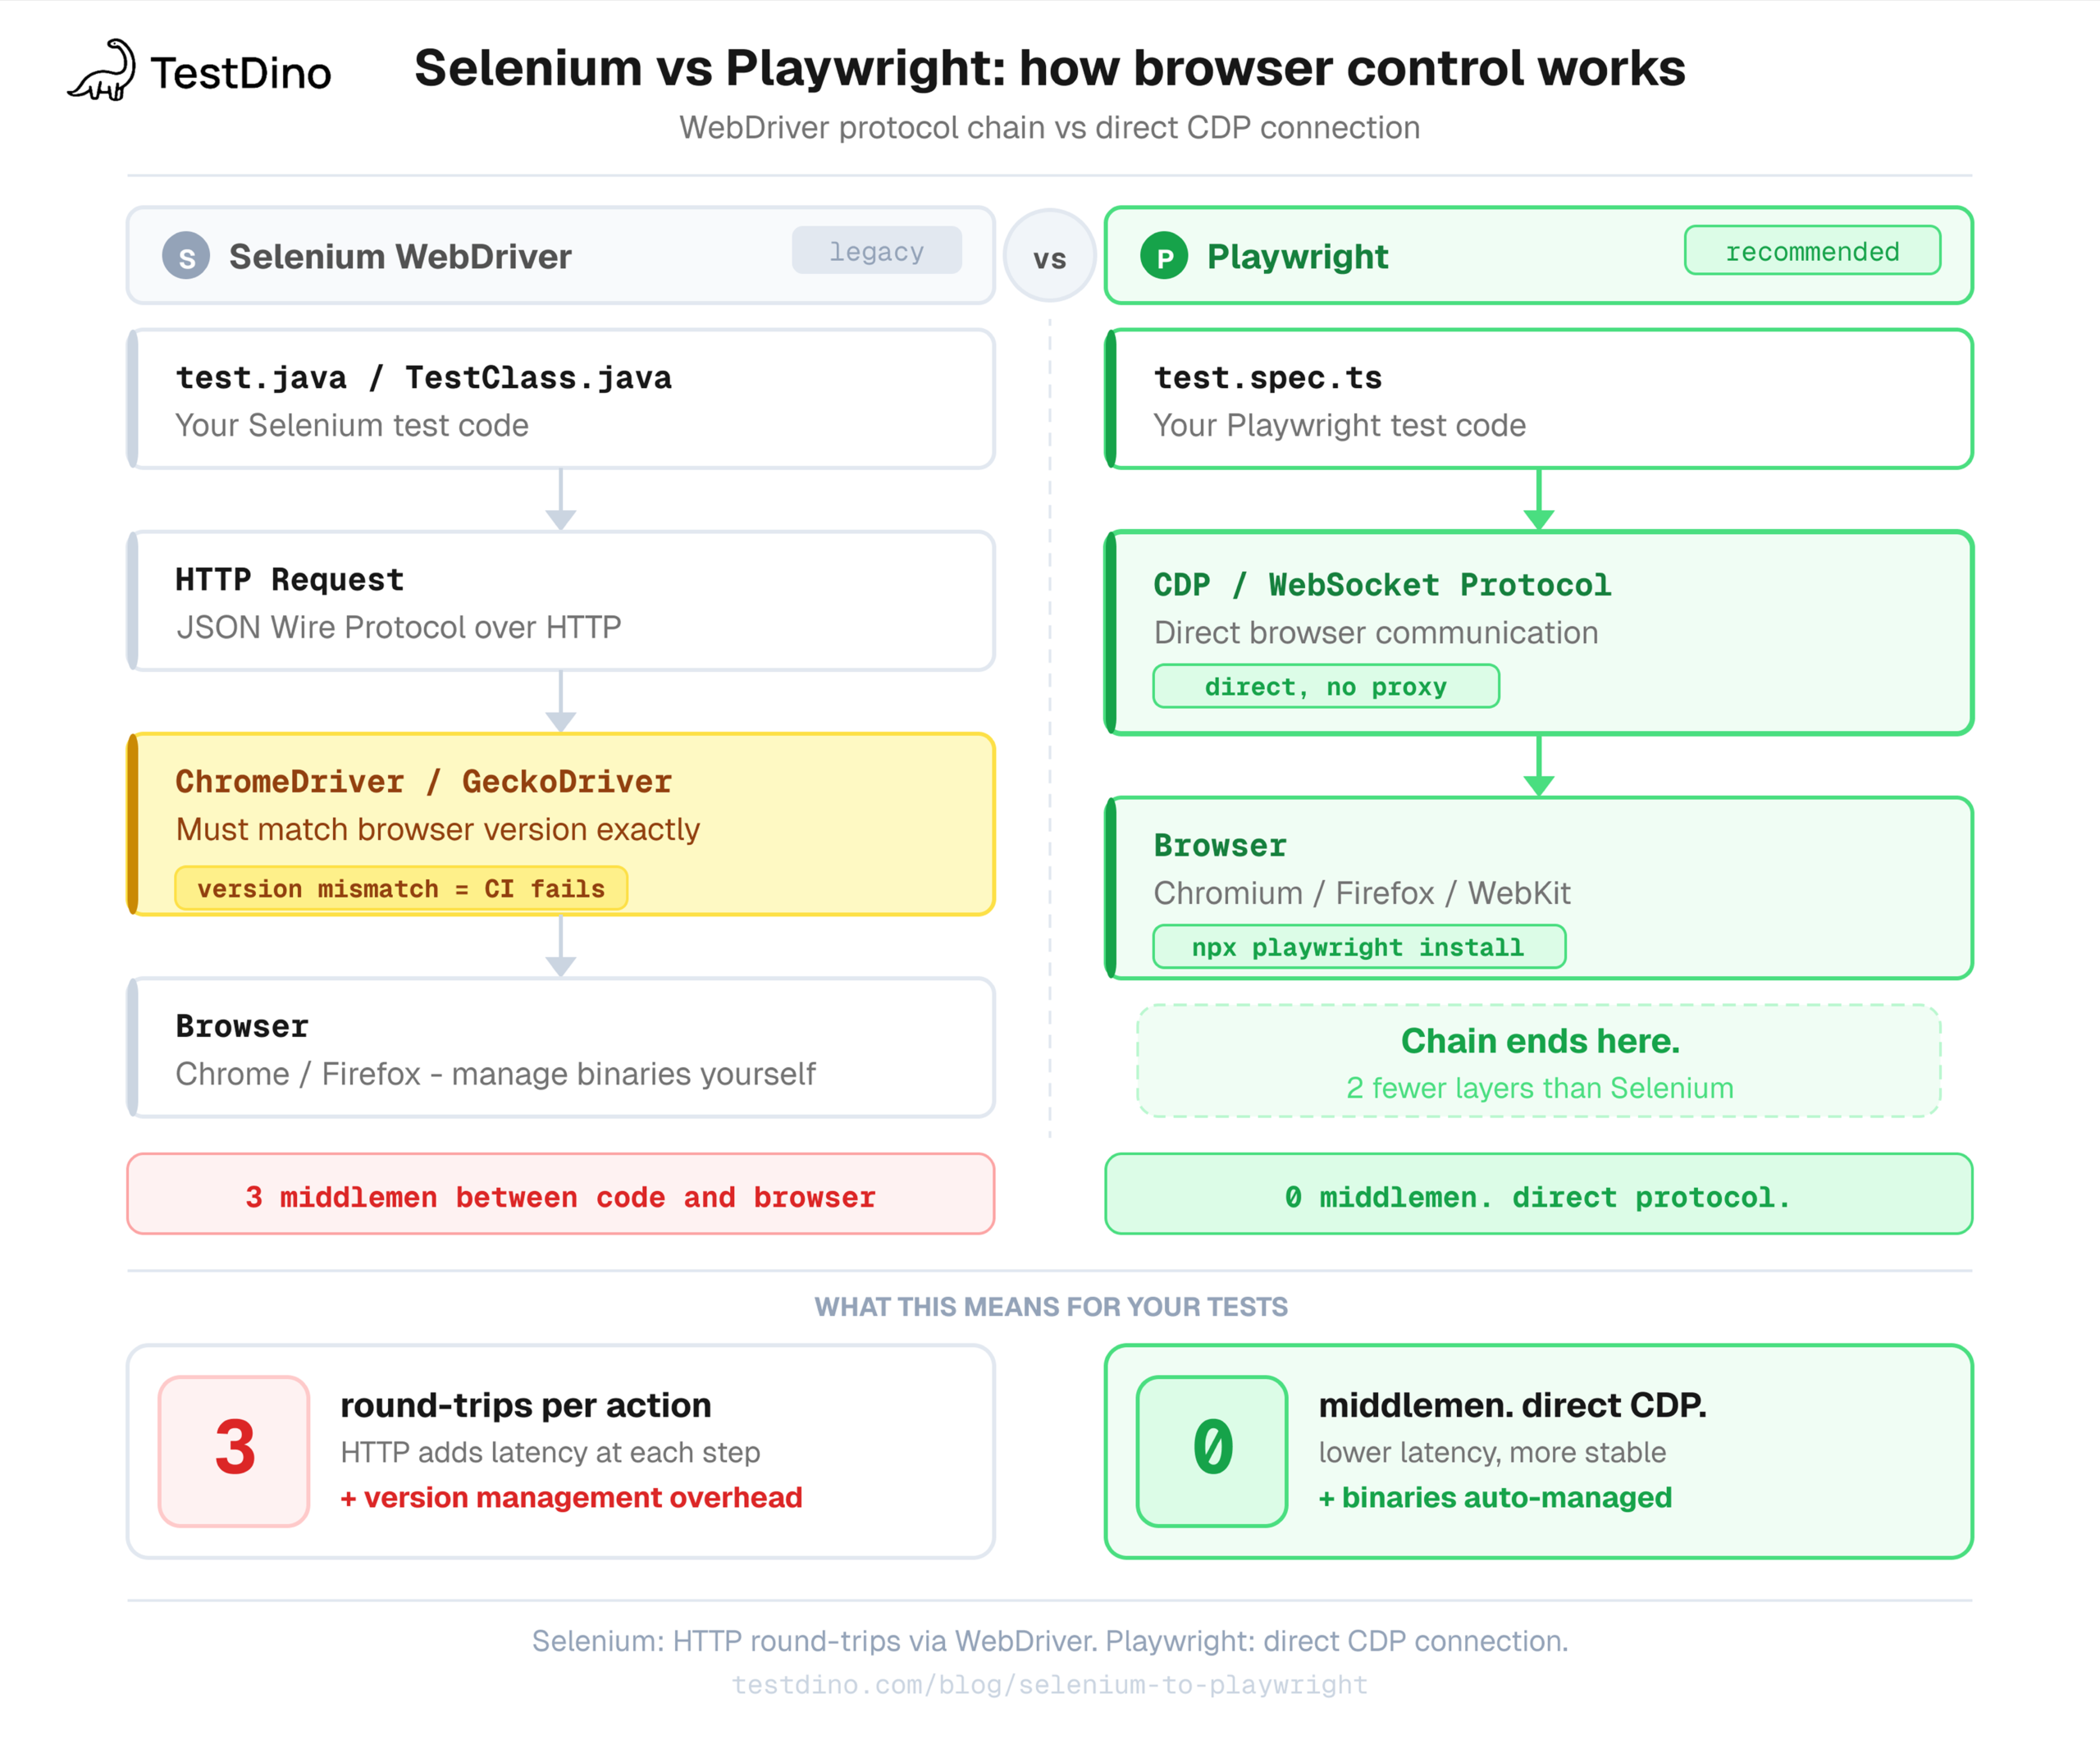Click the round "vs" divider badge
The image size is (2100, 1744).
(x=1049, y=257)
